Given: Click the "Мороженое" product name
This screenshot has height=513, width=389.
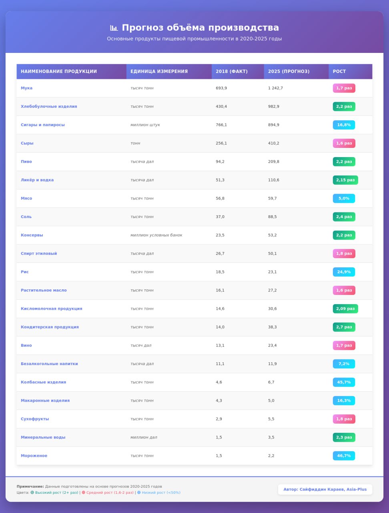Looking at the screenshot, I should tap(34, 456).
